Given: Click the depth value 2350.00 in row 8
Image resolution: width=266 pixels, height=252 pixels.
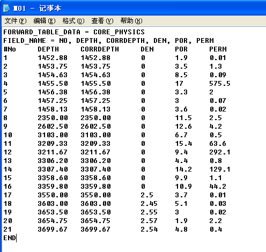Looking at the screenshot, I should (x=53, y=118).
